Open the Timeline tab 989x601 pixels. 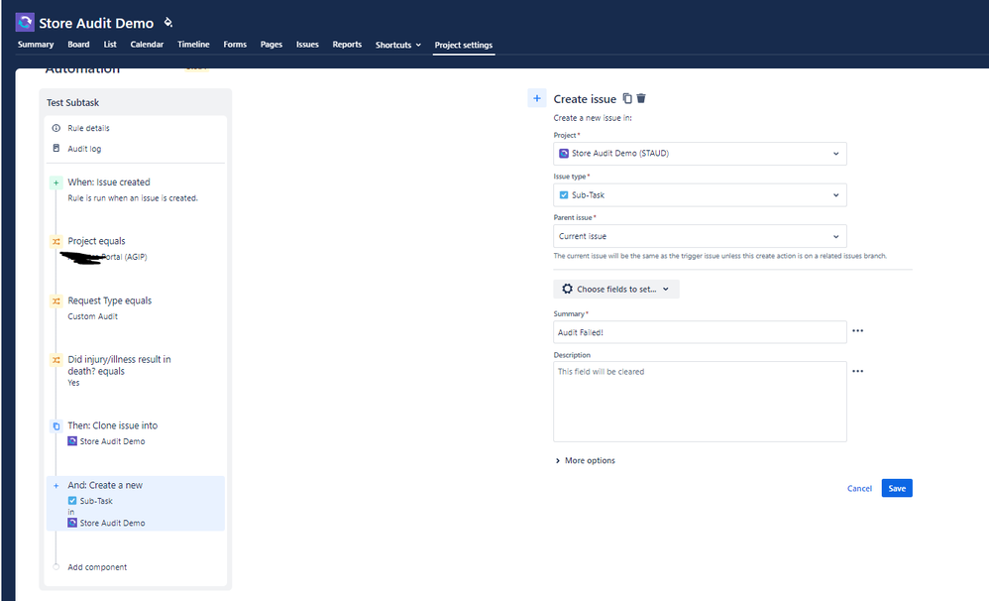tap(193, 45)
